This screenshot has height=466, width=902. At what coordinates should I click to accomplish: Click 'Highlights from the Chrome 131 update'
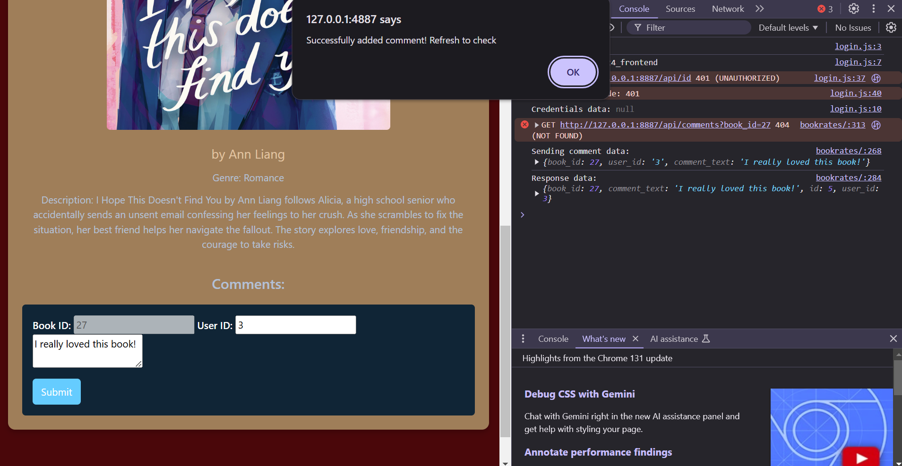[x=597, y=358]
